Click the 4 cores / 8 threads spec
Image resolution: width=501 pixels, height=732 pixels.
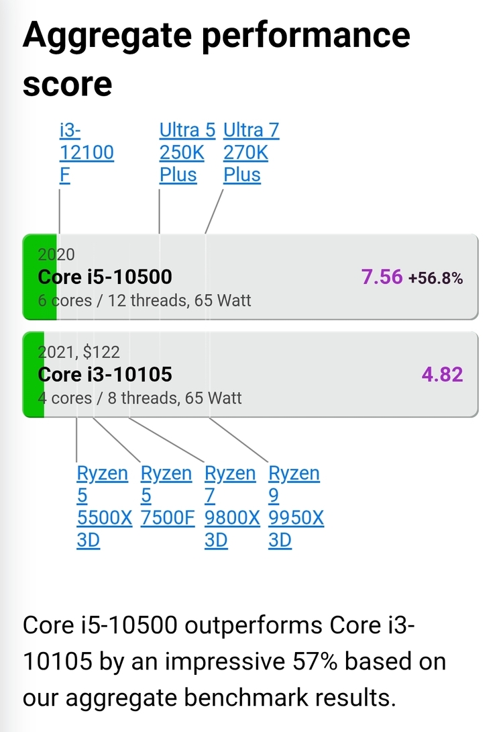click(140, 398)
